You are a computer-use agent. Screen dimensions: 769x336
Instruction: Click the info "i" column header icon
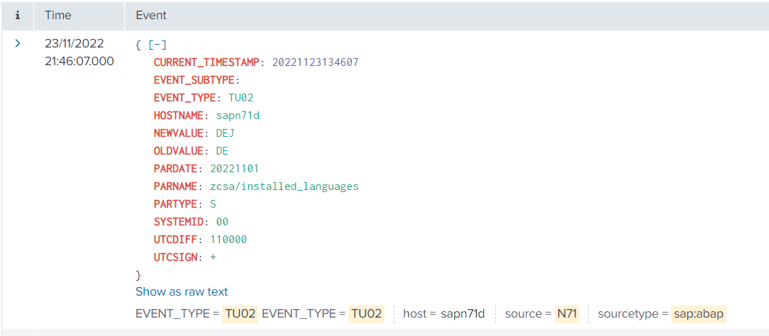18,15
